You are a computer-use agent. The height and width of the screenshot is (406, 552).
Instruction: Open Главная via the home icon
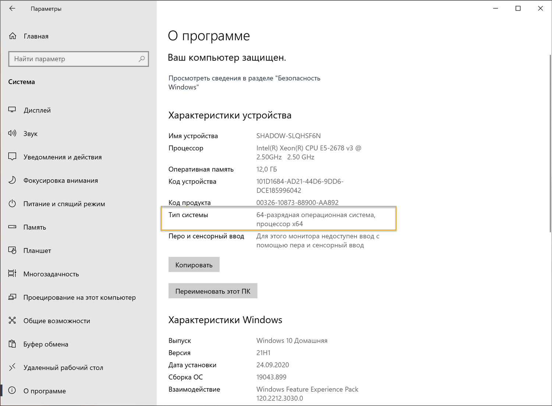pos(13,36)
